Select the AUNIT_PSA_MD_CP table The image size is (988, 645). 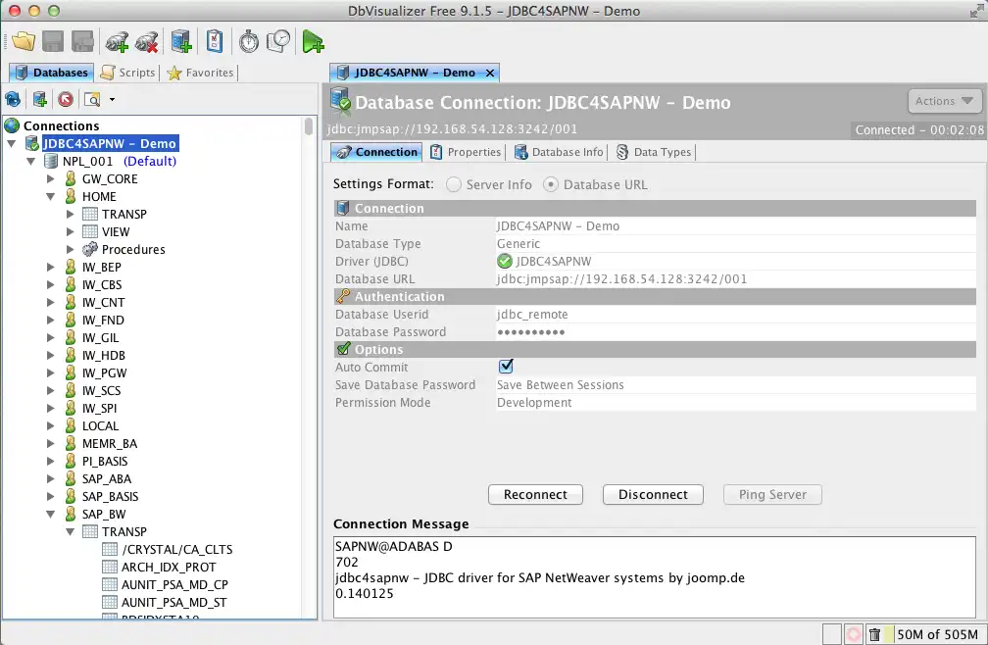tap(174, 584)
